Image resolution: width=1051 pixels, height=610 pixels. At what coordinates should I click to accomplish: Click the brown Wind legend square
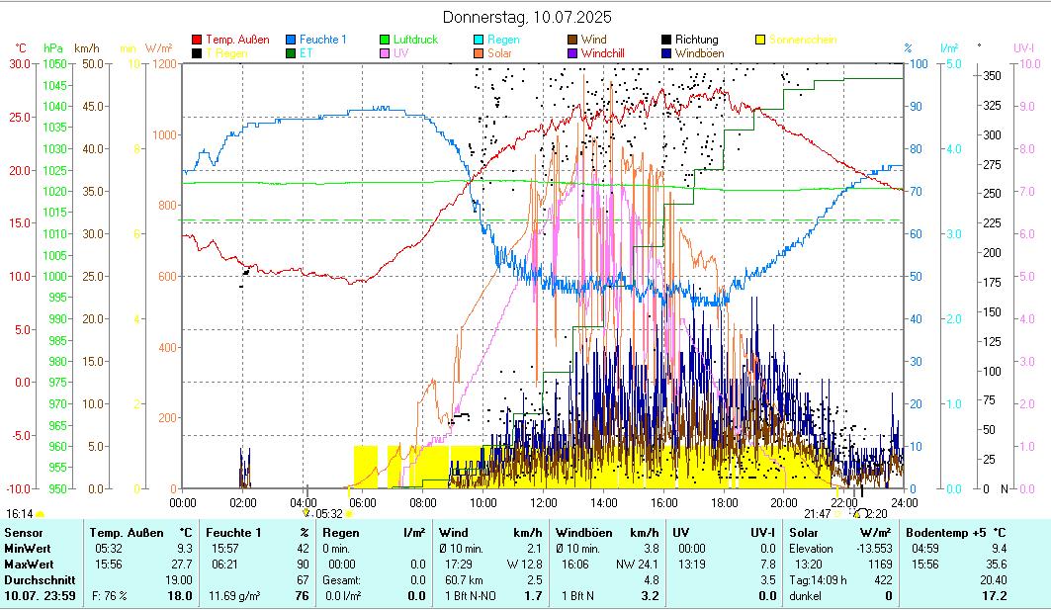tap(573, 40)
